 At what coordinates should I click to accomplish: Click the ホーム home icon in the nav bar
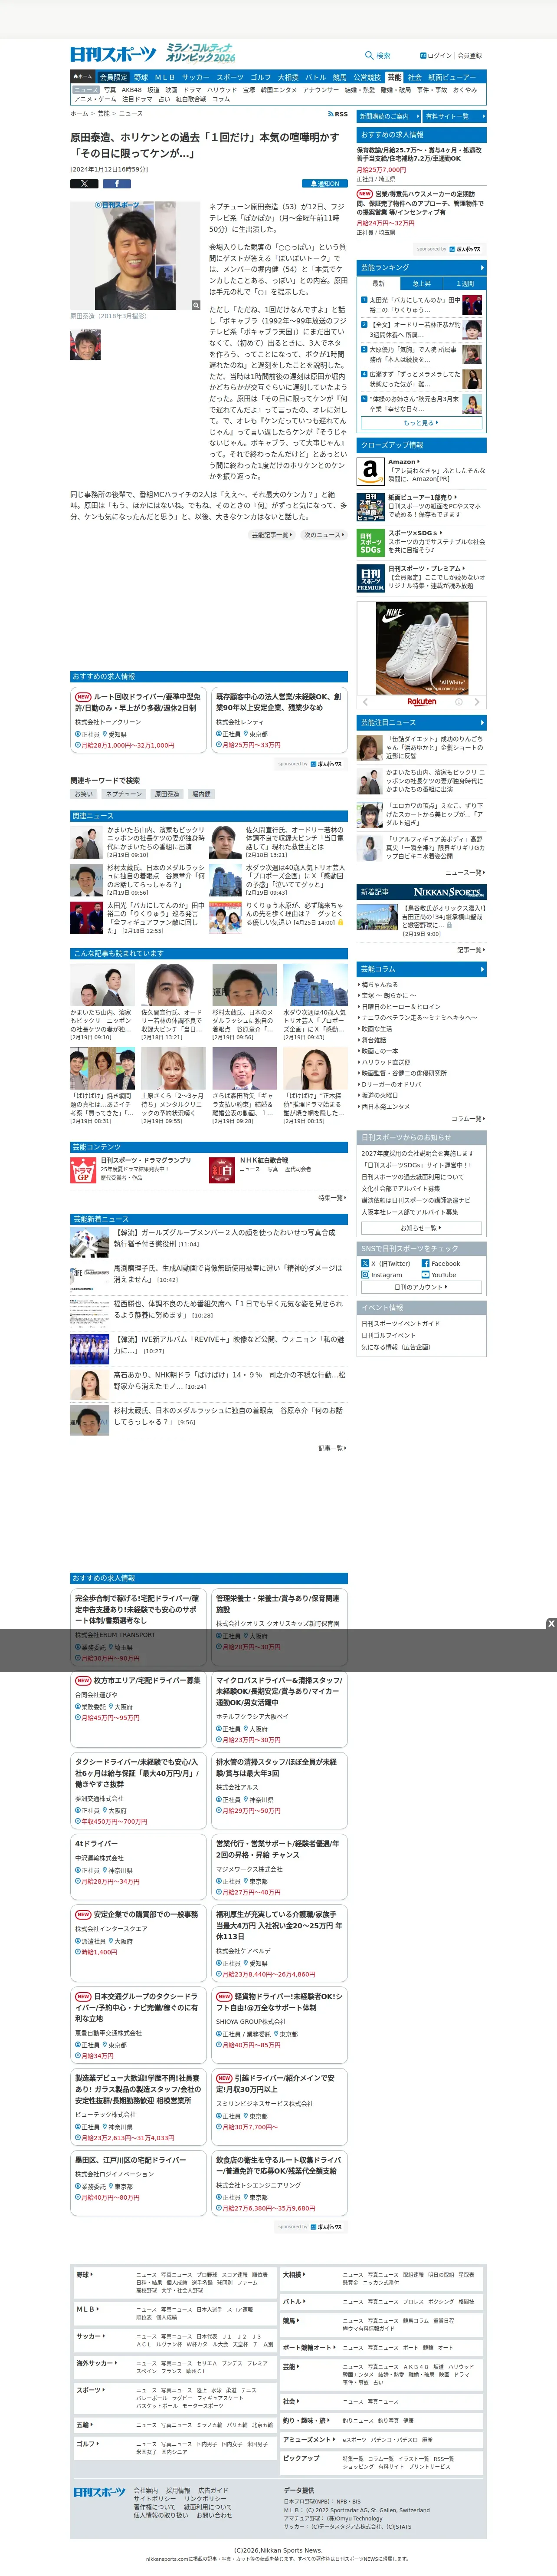coord(83,77)
